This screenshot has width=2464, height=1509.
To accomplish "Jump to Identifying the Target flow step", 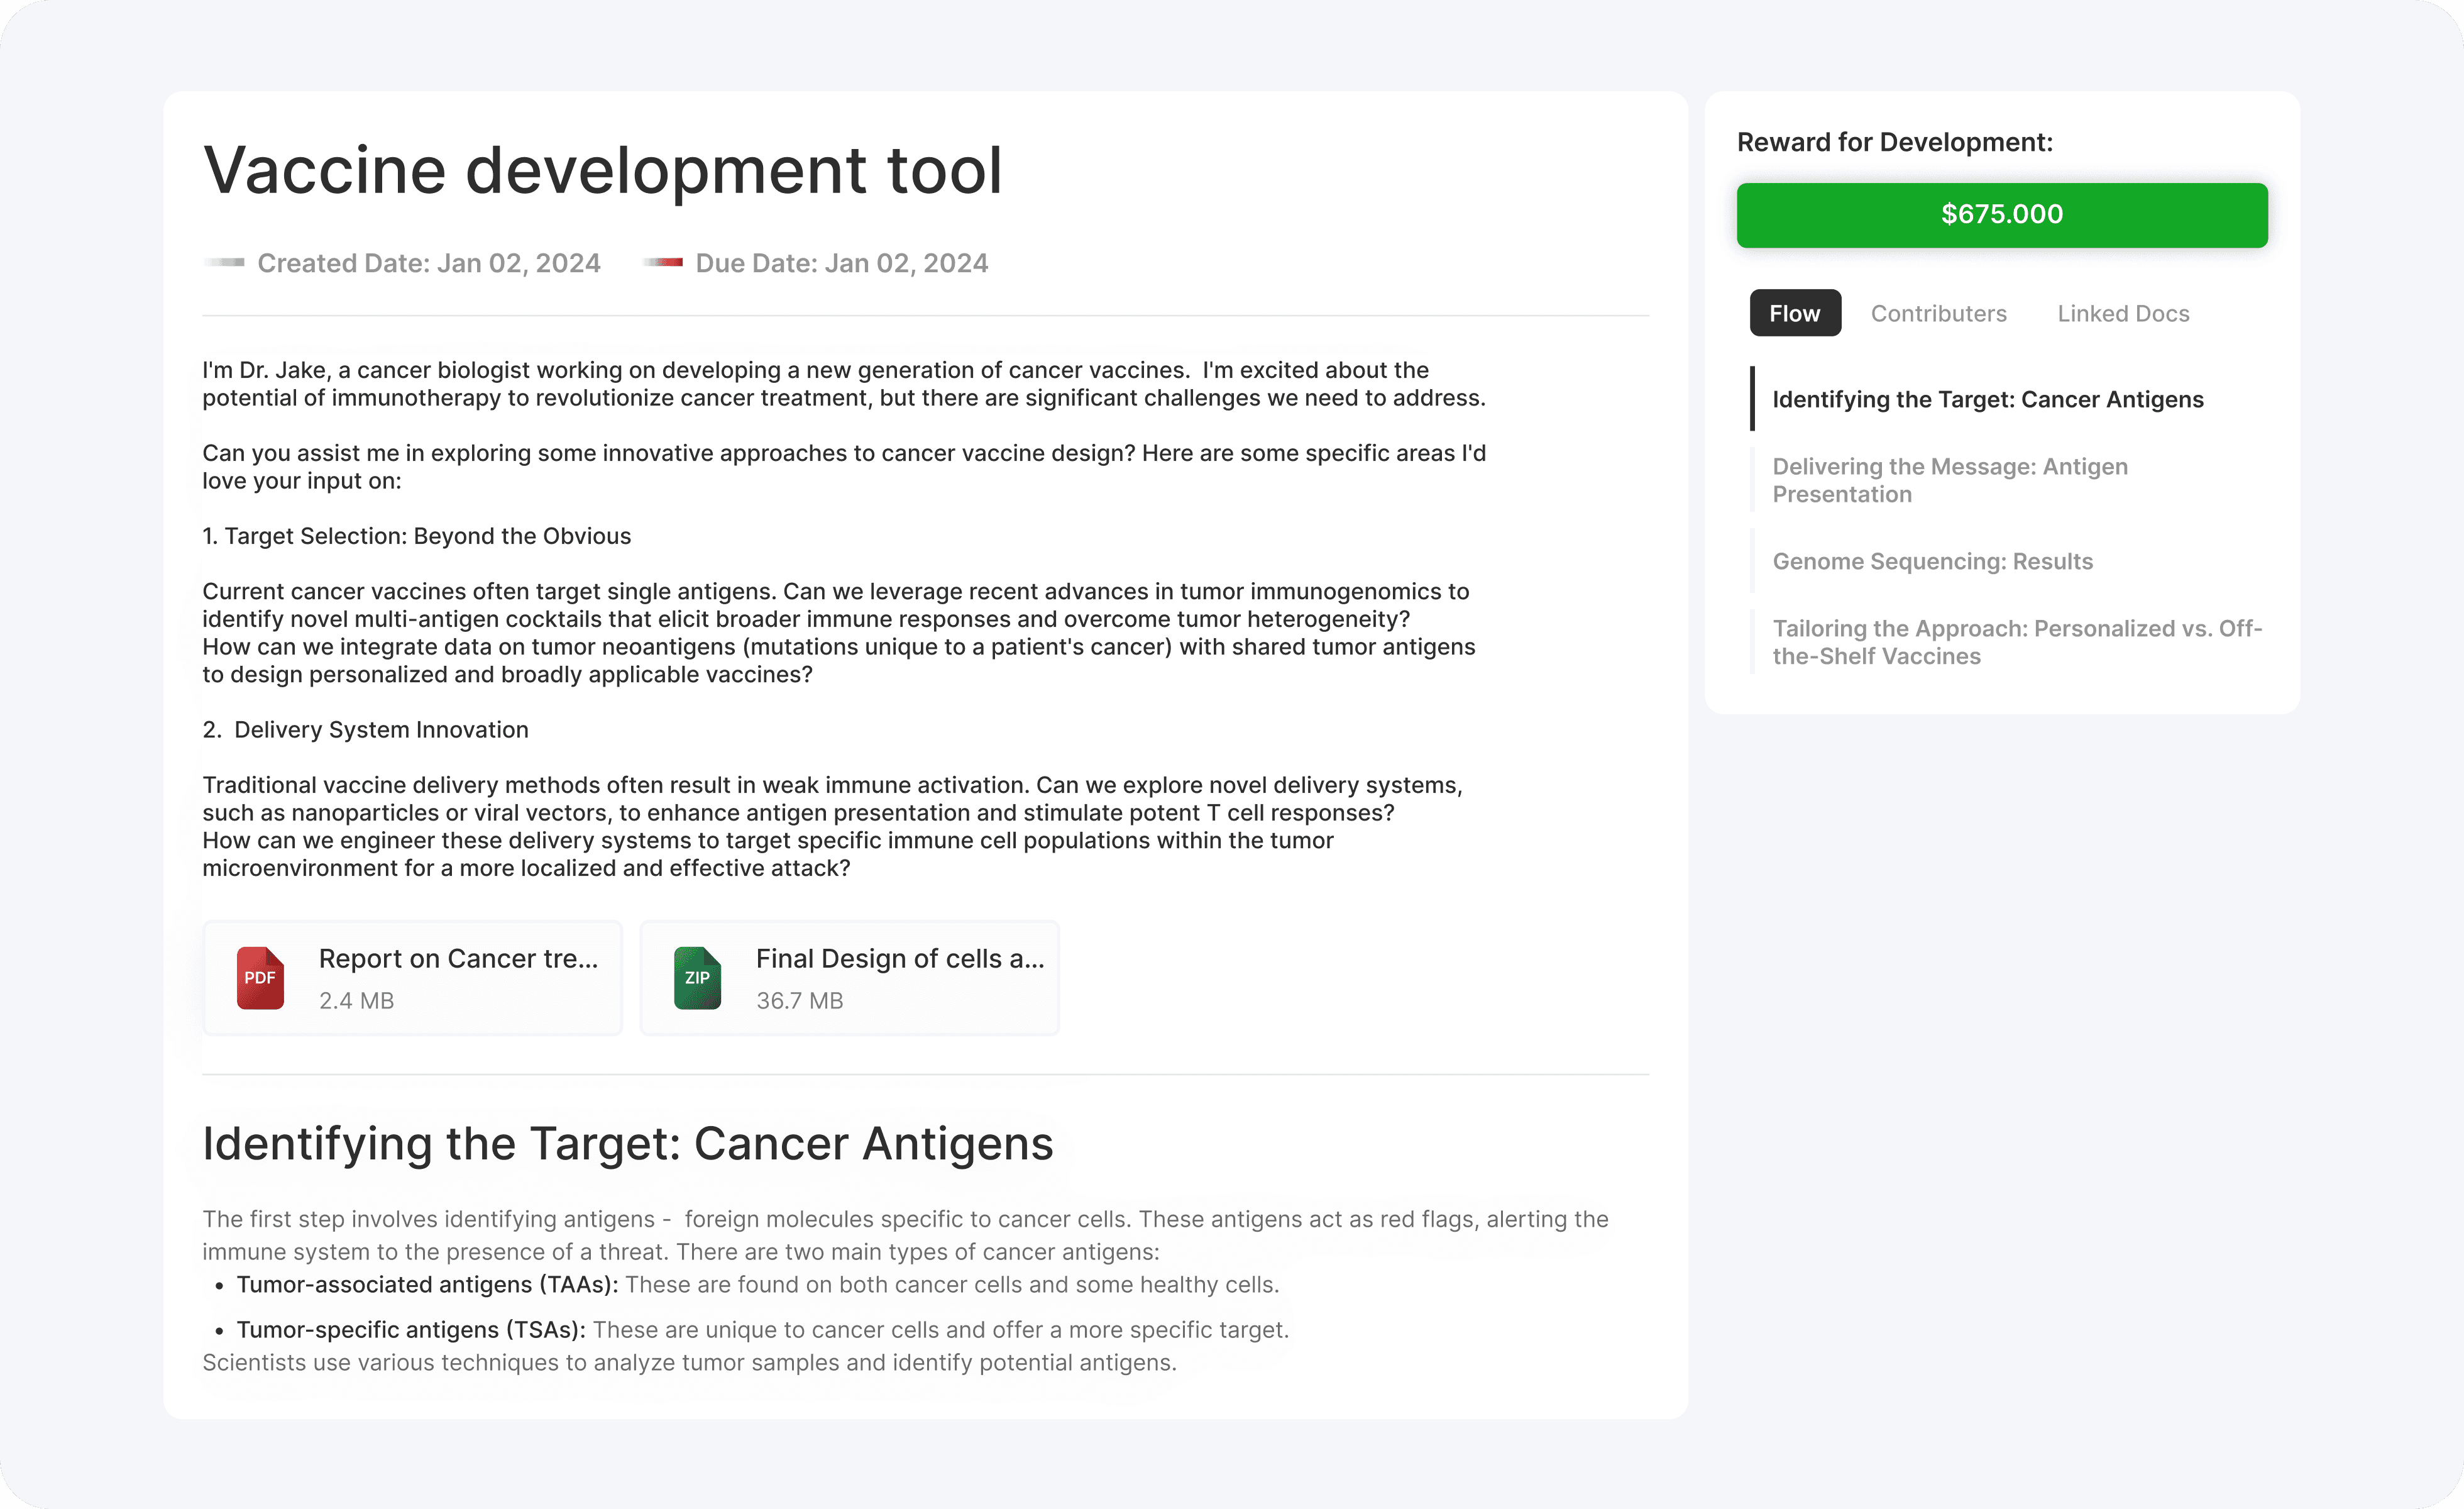I will pos(1987,399).
